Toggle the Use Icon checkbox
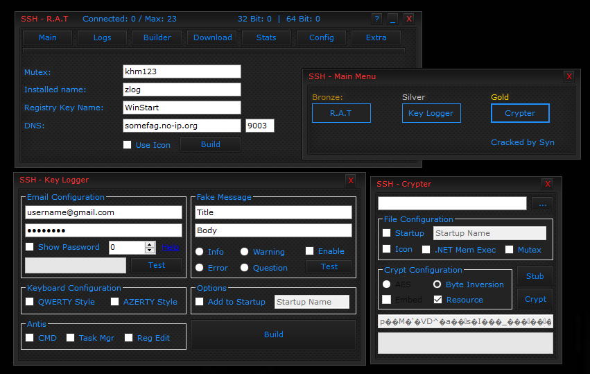 point(127,144)
